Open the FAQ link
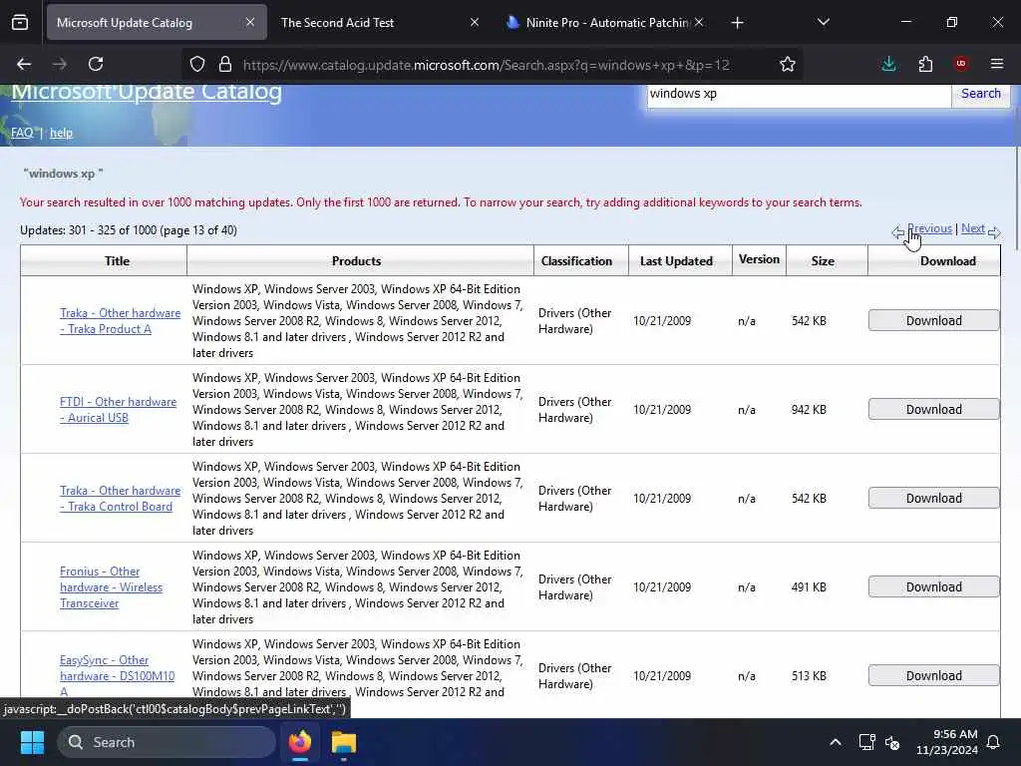 [x=22, y=133]
